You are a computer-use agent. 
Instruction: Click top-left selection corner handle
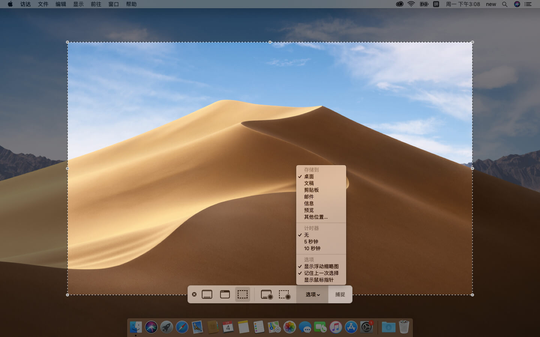click(67, 42)
